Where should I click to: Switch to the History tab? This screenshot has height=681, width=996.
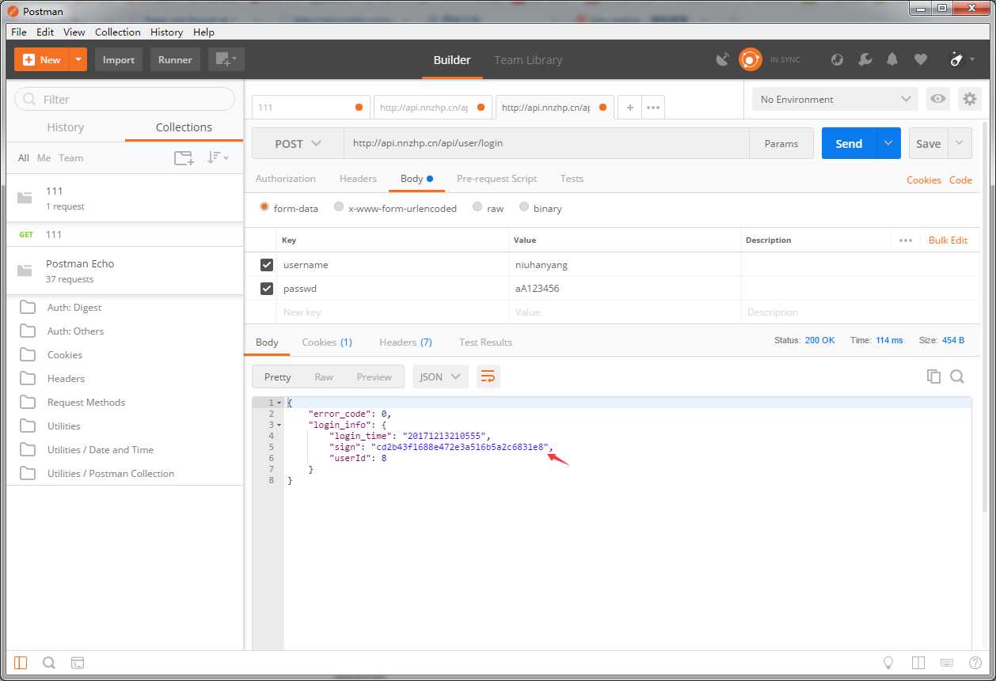tap(66, 127)
